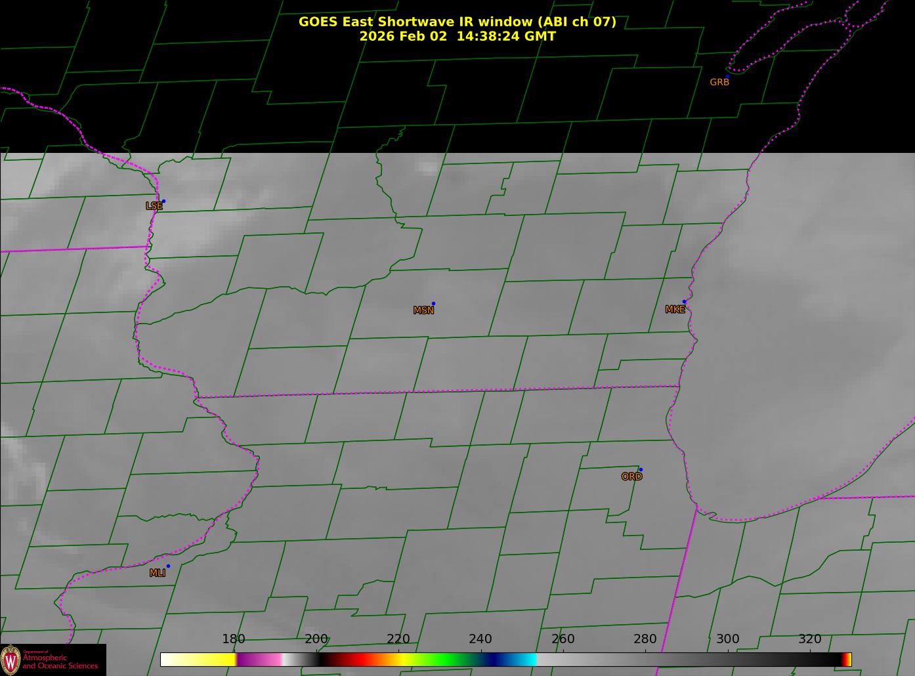915x676 pixels.
Task: Click the 260 label on the temperature scale
Action: (563, 639)
